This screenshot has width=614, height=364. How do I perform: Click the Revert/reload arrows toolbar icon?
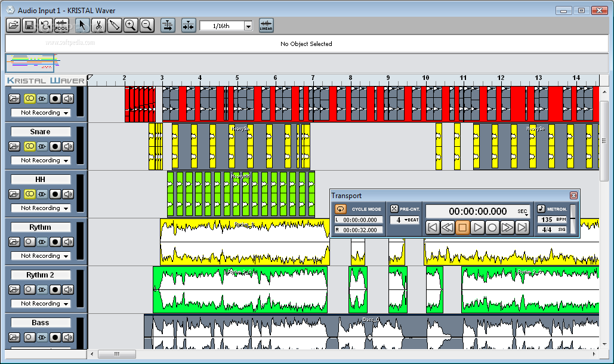(45, 26)
